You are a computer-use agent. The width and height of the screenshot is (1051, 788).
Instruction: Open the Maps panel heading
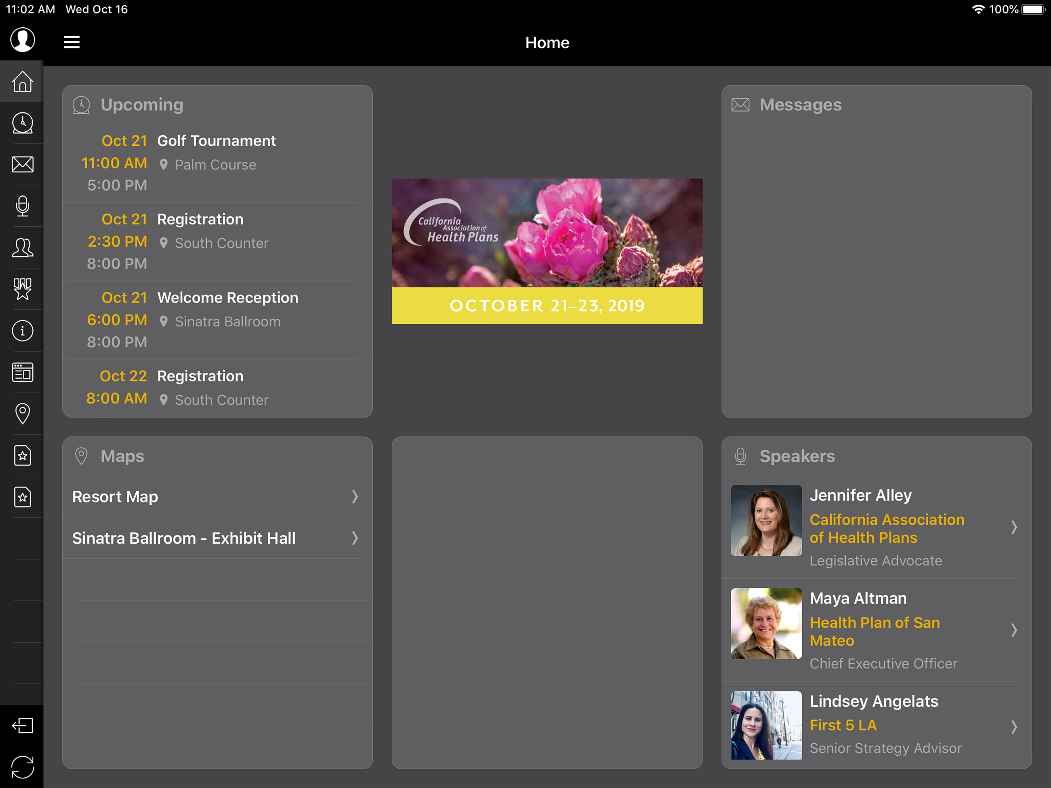tap(122, 456)
